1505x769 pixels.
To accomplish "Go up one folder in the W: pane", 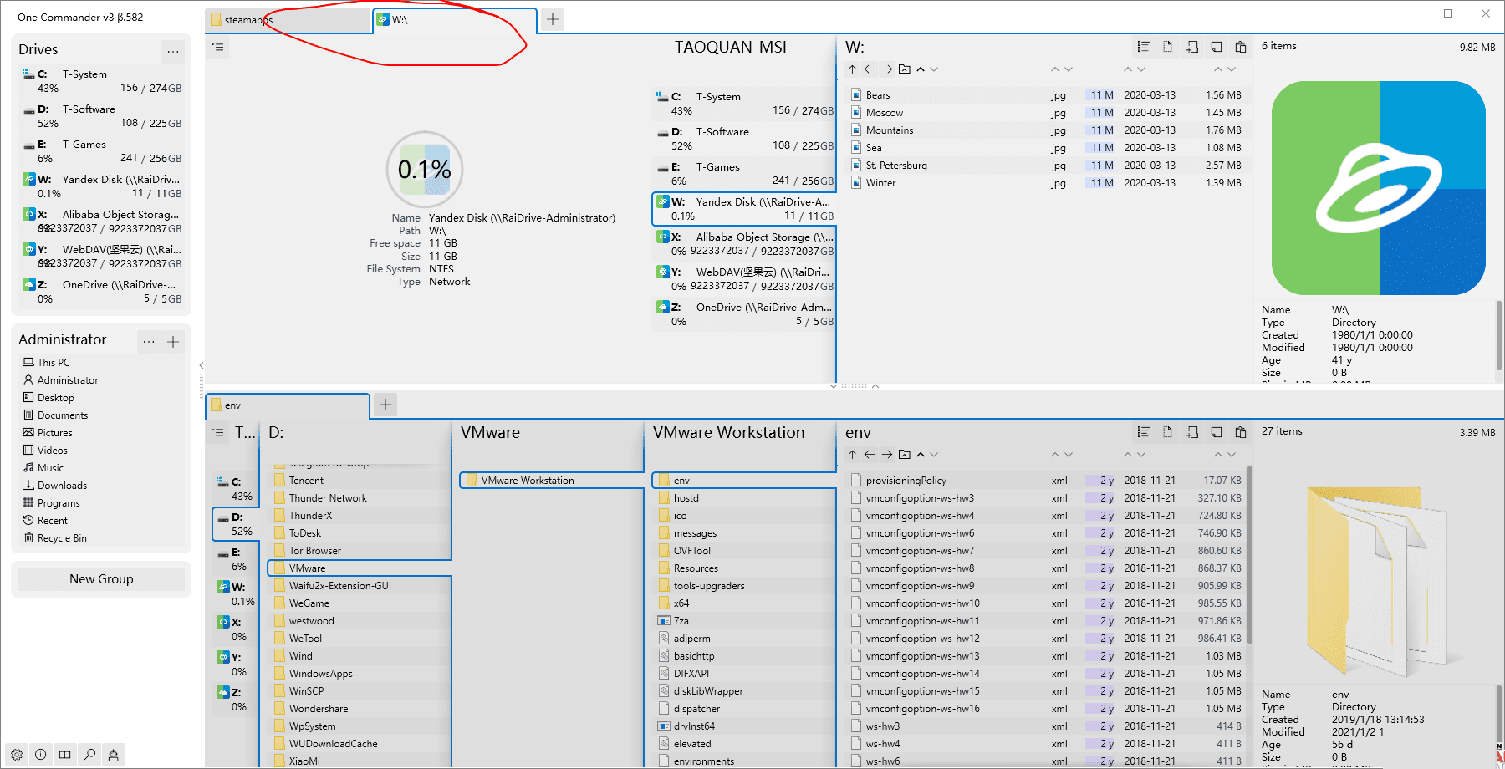I will (852, 69).
